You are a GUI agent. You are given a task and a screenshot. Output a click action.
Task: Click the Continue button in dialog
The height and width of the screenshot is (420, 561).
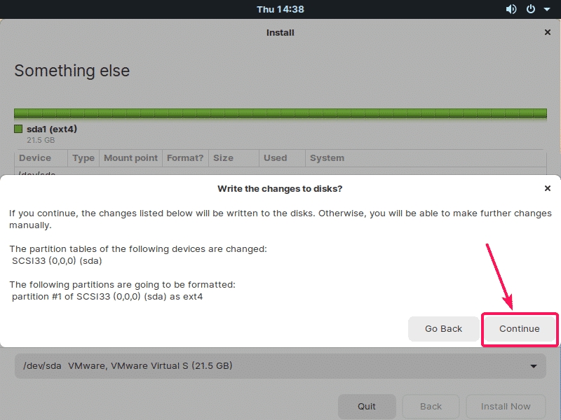(x=519, y=329)
